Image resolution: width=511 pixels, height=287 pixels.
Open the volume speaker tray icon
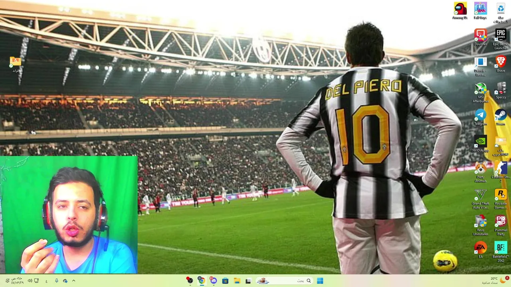[30, 281]
